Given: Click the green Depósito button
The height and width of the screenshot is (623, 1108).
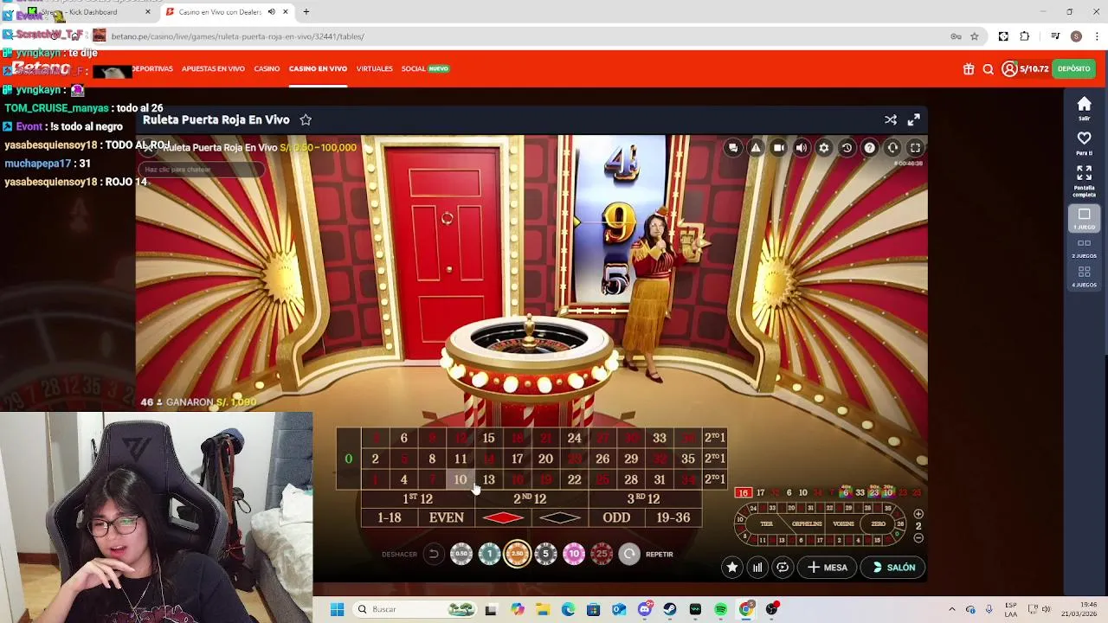Looking at the screenshot, I should pos(1073,69).
